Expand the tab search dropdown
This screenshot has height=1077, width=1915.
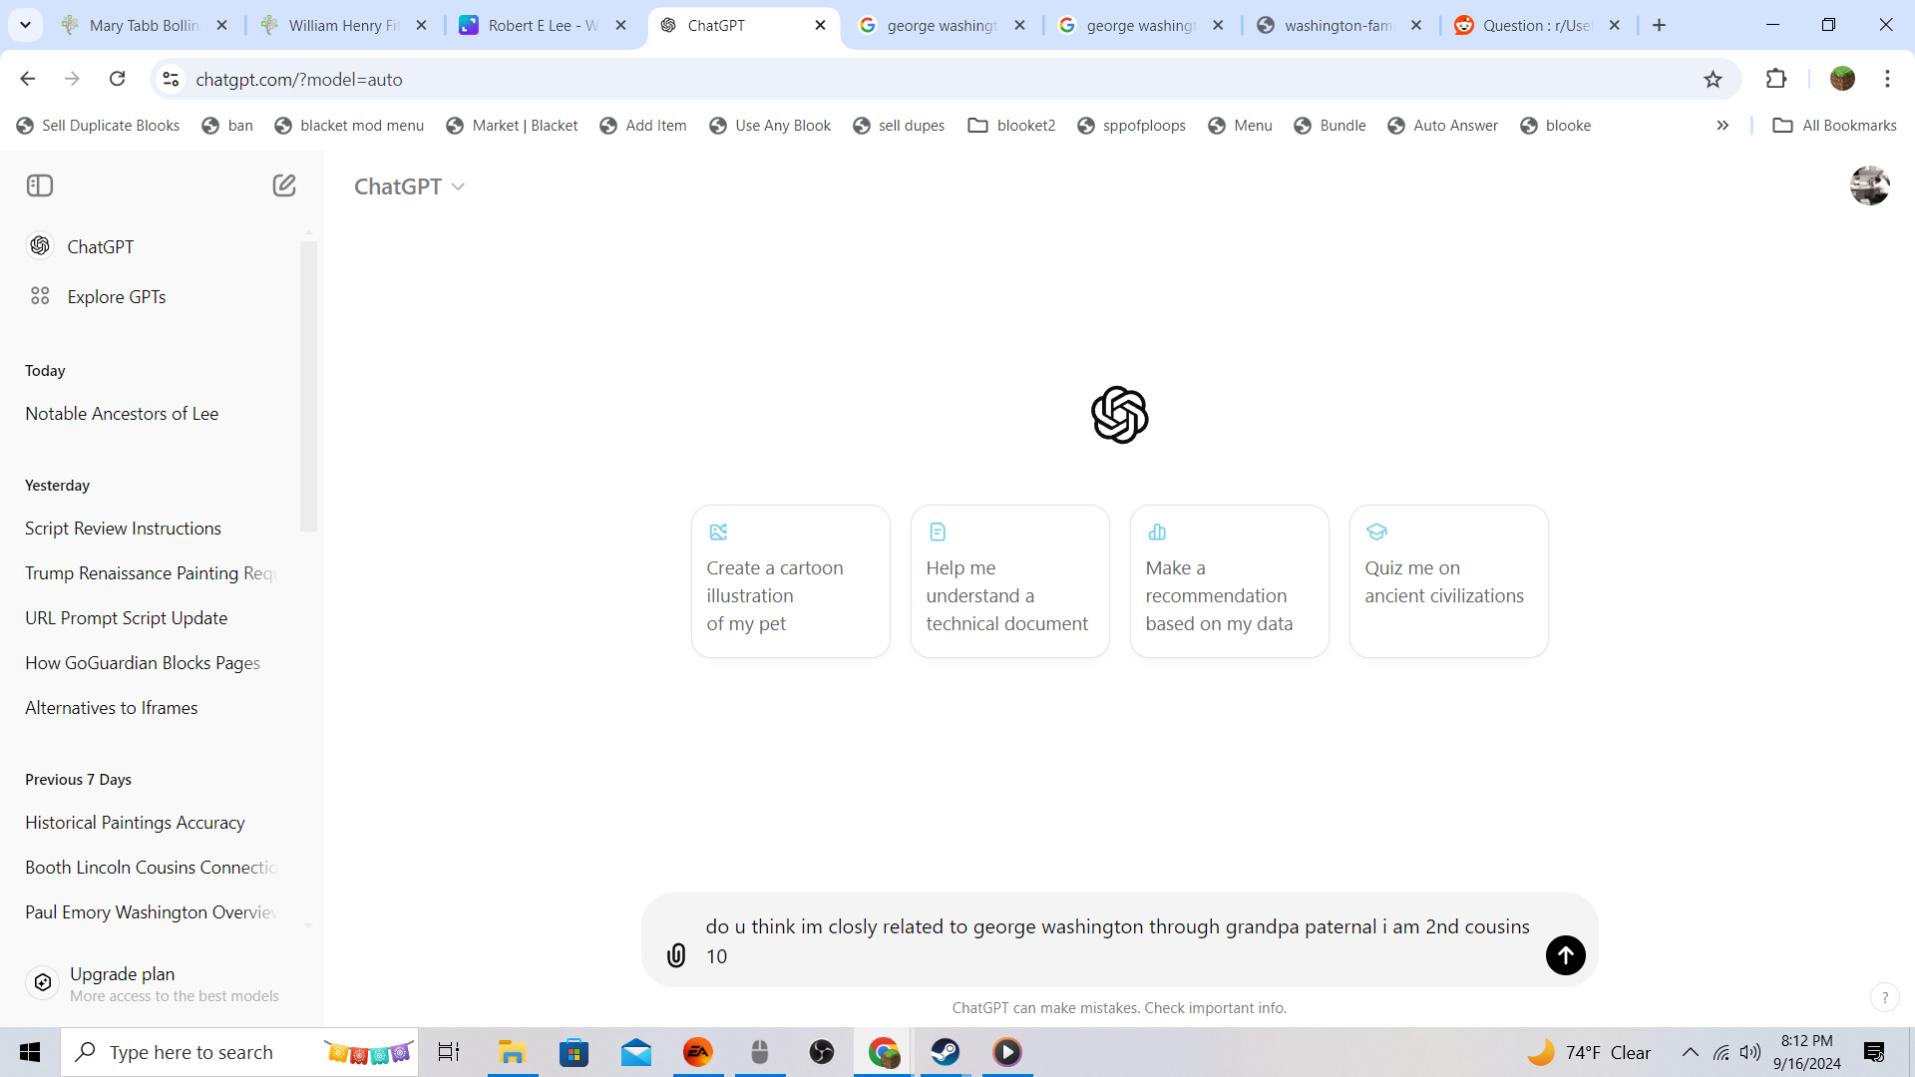[x=26, y=25]
